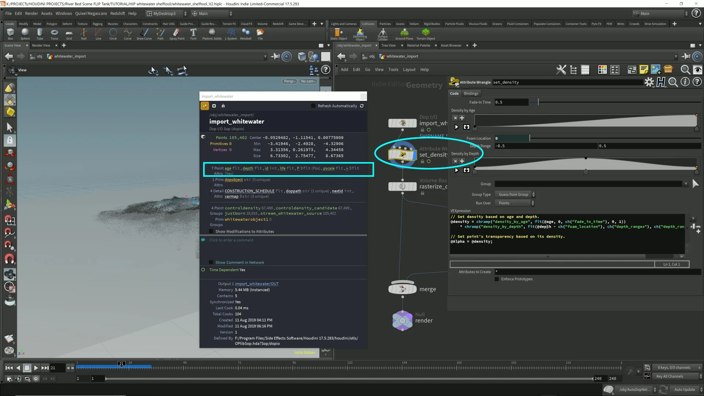
Task: Open the No cam camera menu
Action: [308, 81]
